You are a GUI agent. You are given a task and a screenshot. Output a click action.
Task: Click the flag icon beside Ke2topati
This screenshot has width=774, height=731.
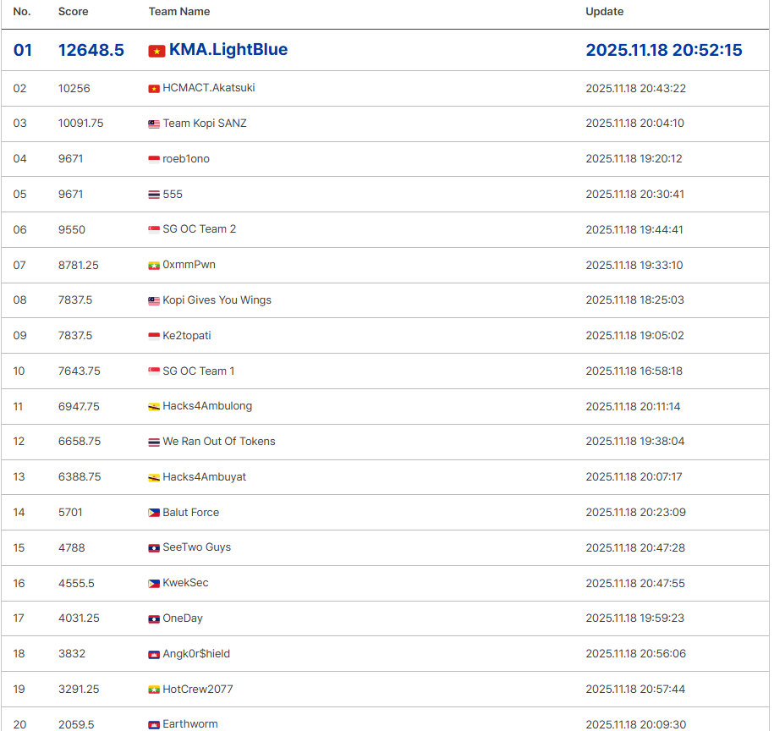(154, 336)
